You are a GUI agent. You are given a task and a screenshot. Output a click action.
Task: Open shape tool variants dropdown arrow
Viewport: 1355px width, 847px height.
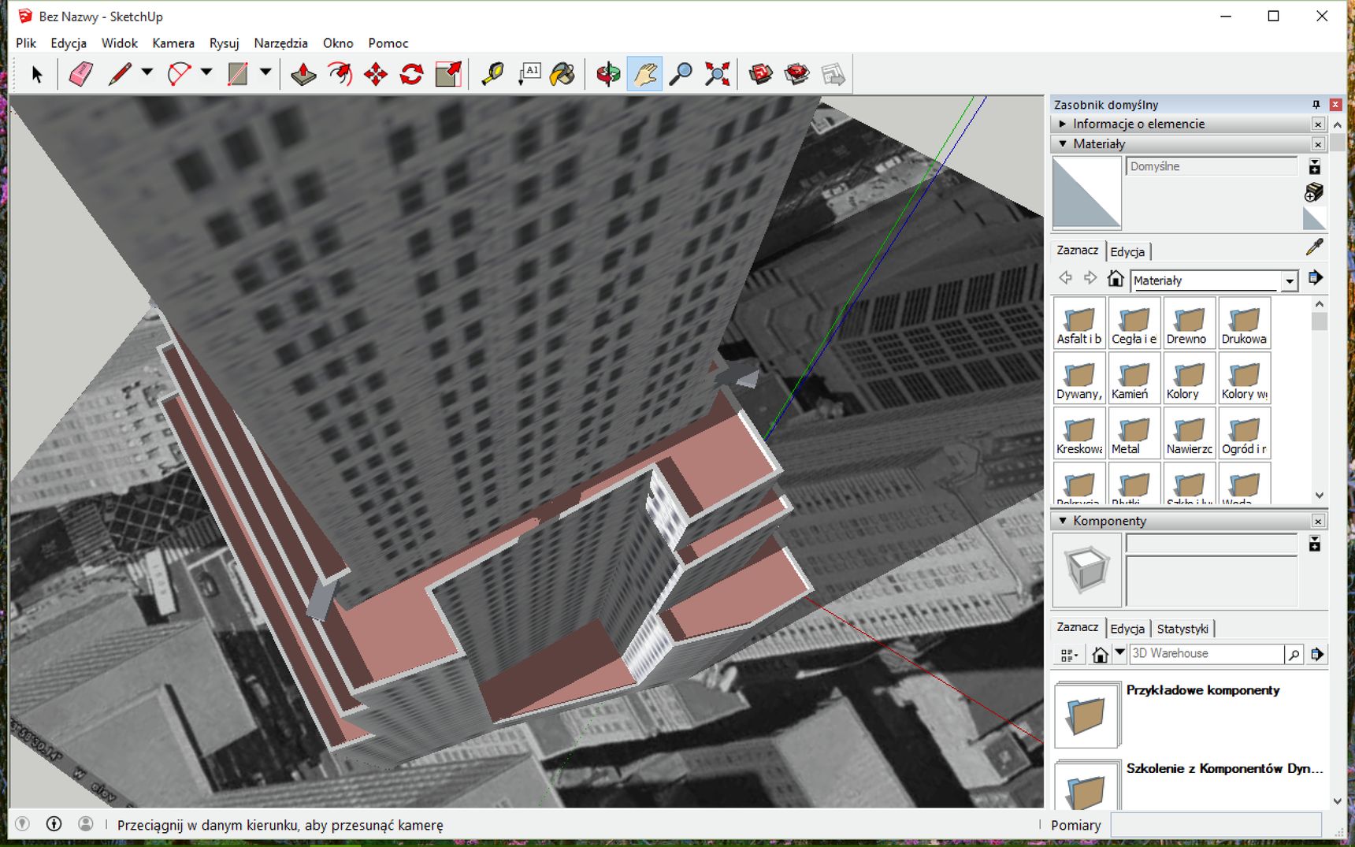265,72
